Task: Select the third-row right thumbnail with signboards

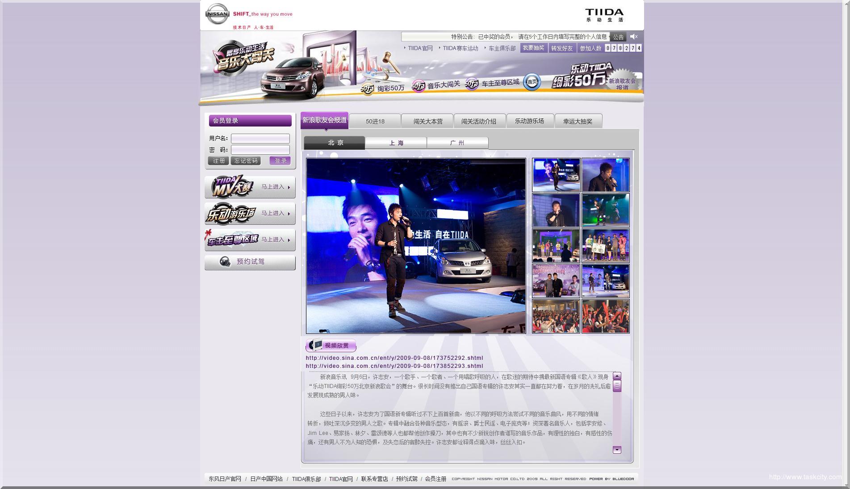Action: click(x=605, y=245)
